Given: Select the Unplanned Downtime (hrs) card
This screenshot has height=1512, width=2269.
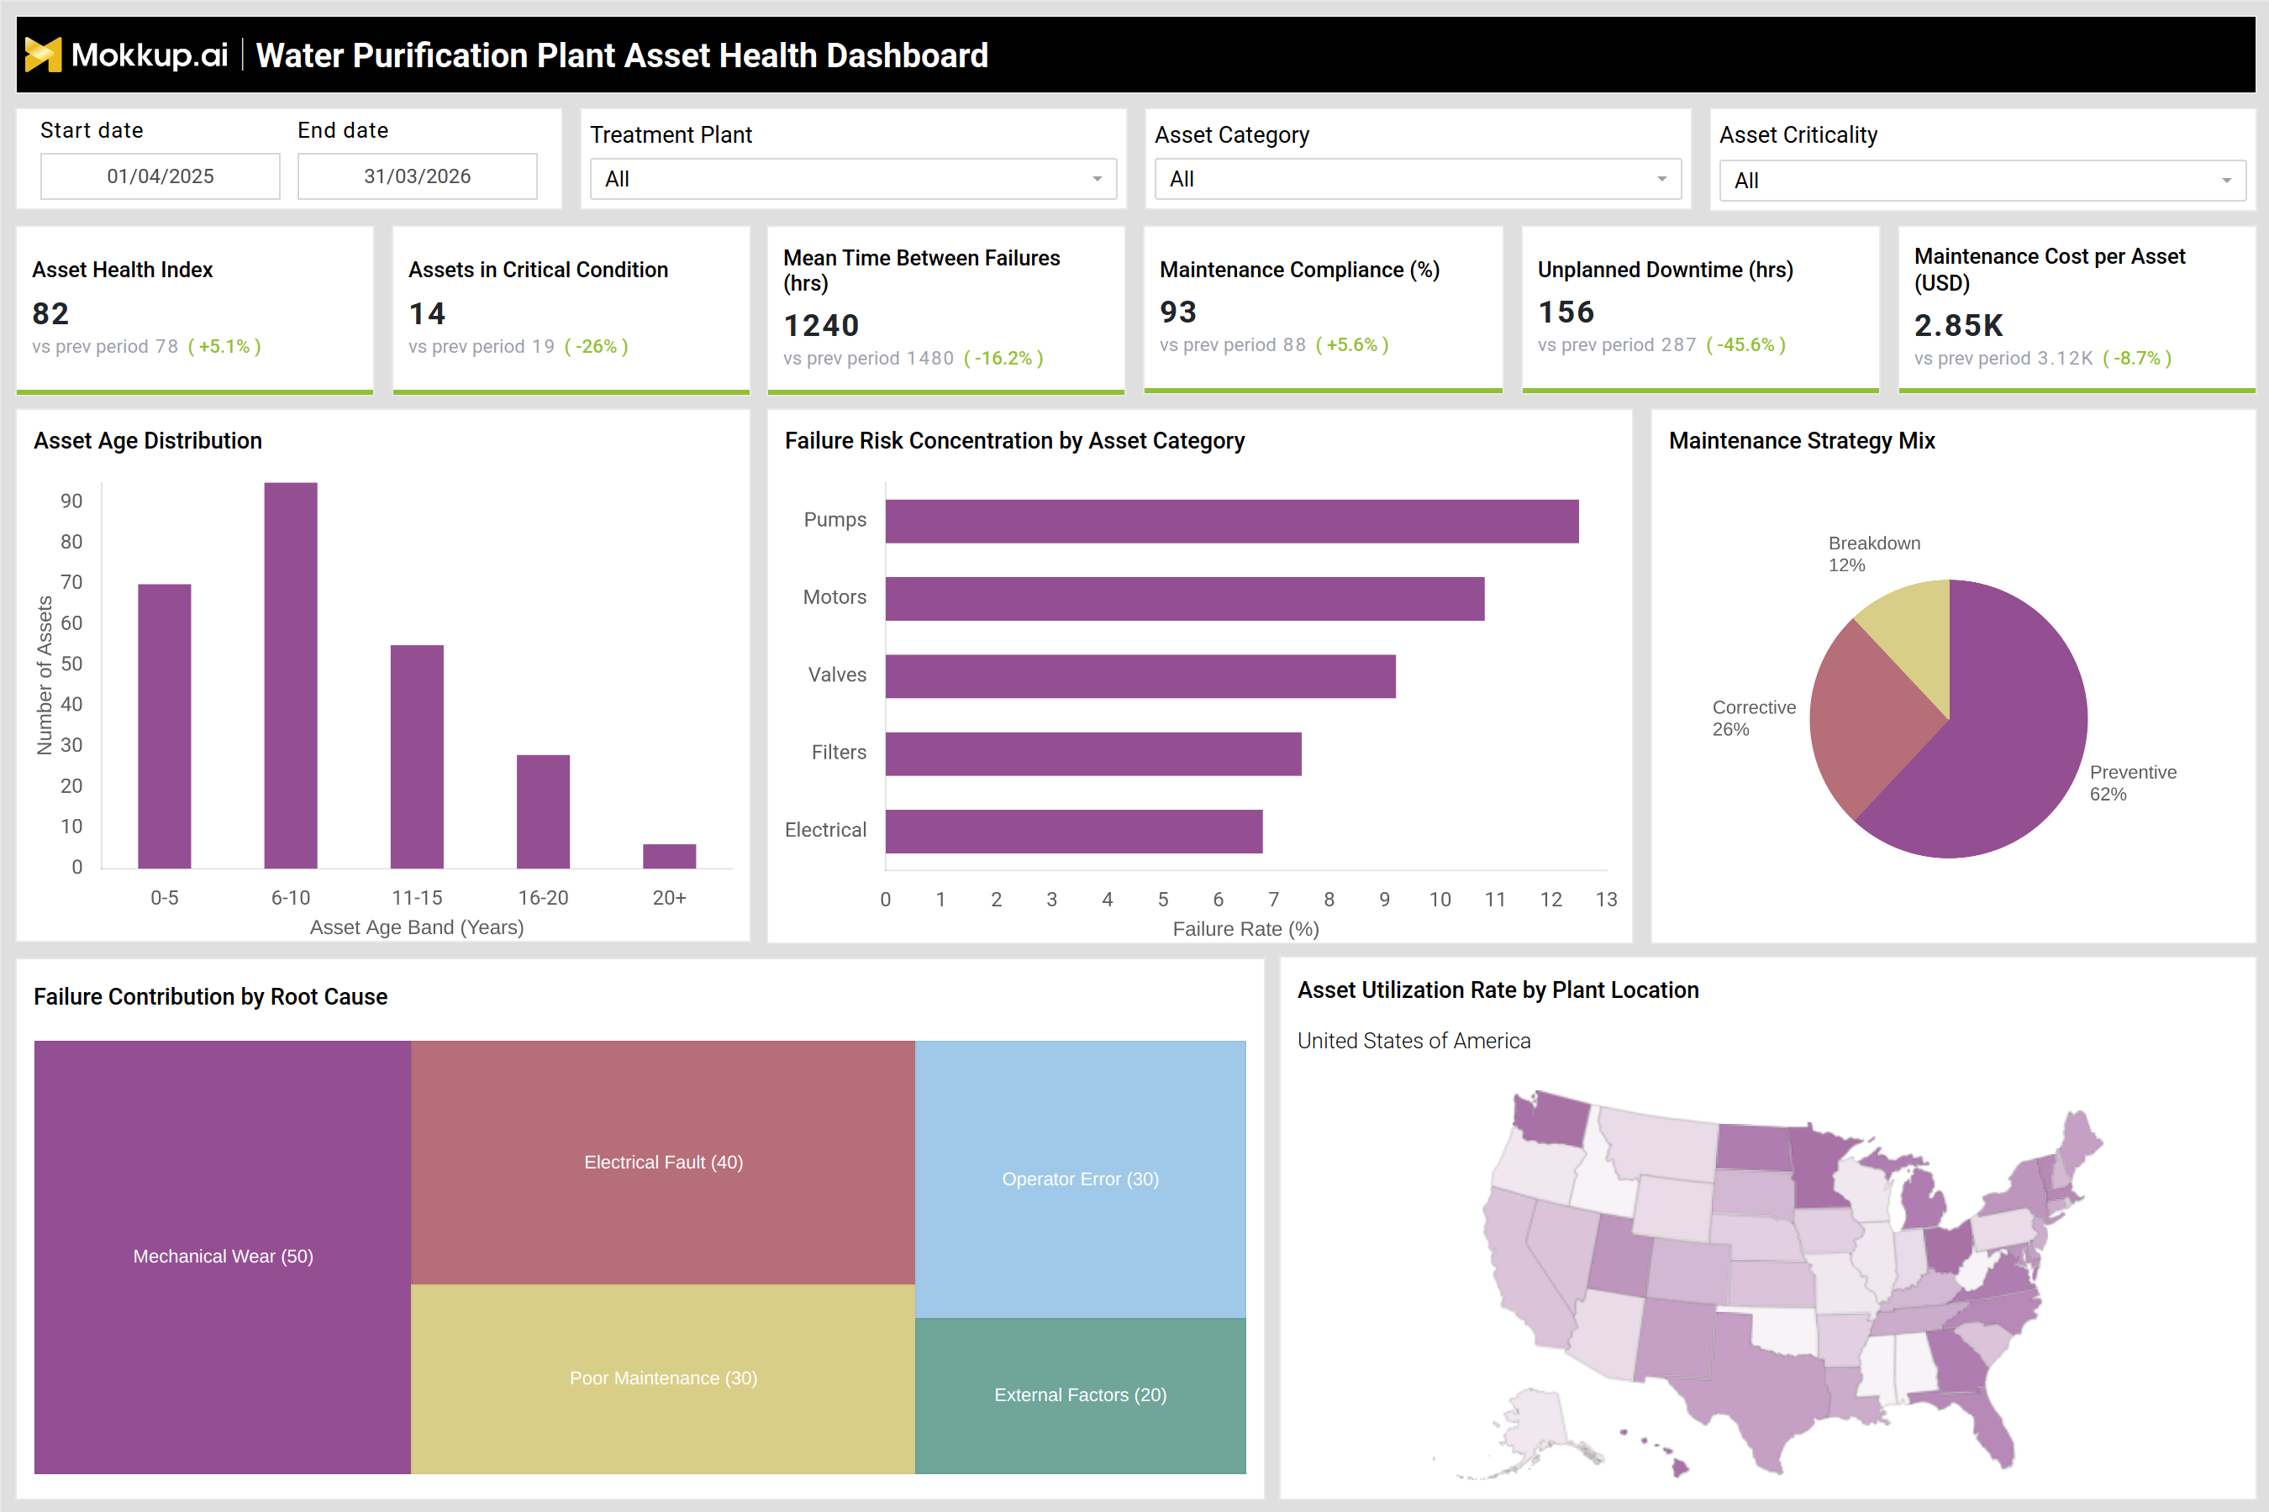Looking at the screenshot, I should (x=1700, y=311).
